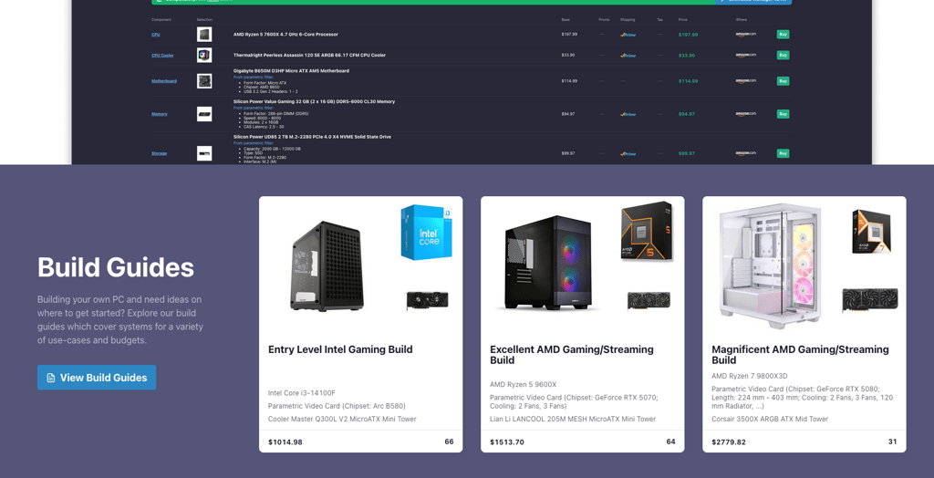Open the Motherboard component link
The width and height of the screenshot is (934, 478).
click(164, 81)
